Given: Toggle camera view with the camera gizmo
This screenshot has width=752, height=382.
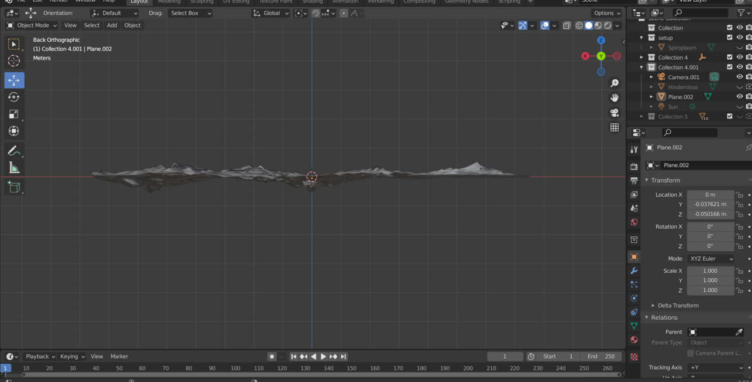Looking at the screenshot, I should tap(615, 113).
